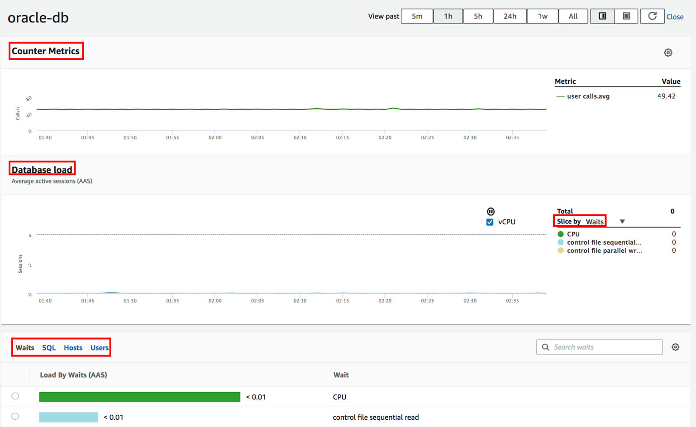Switch to the SQL tab
Viewport: 696px width, 427px height.
tap(49, 347)
